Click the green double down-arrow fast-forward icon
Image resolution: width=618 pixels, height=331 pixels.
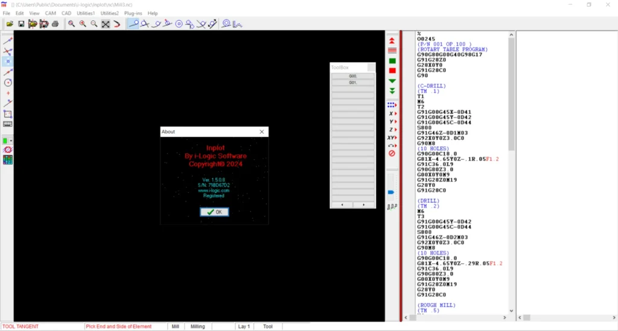pos(392,91)
